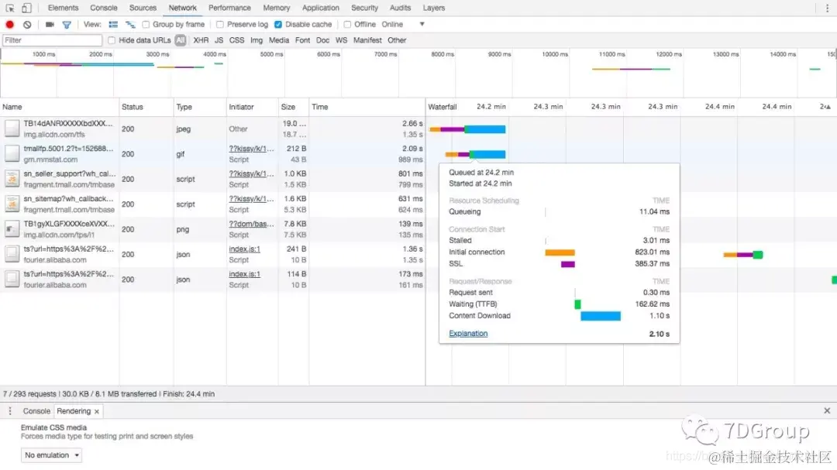Click the waterfall bar of the 1.36 s json request
Image resolution: width=837 pixels, height=470 pixels.
(x=743, y=255)
